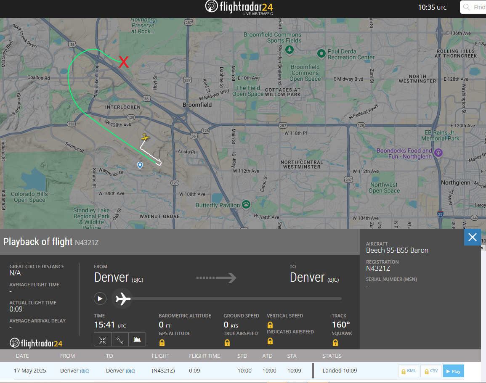
Task: Click the search magnifier icon beside Find
Action: [467, 7]
